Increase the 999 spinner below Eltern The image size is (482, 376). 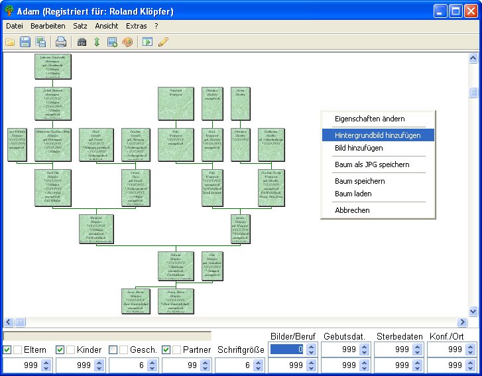point(46,363)
